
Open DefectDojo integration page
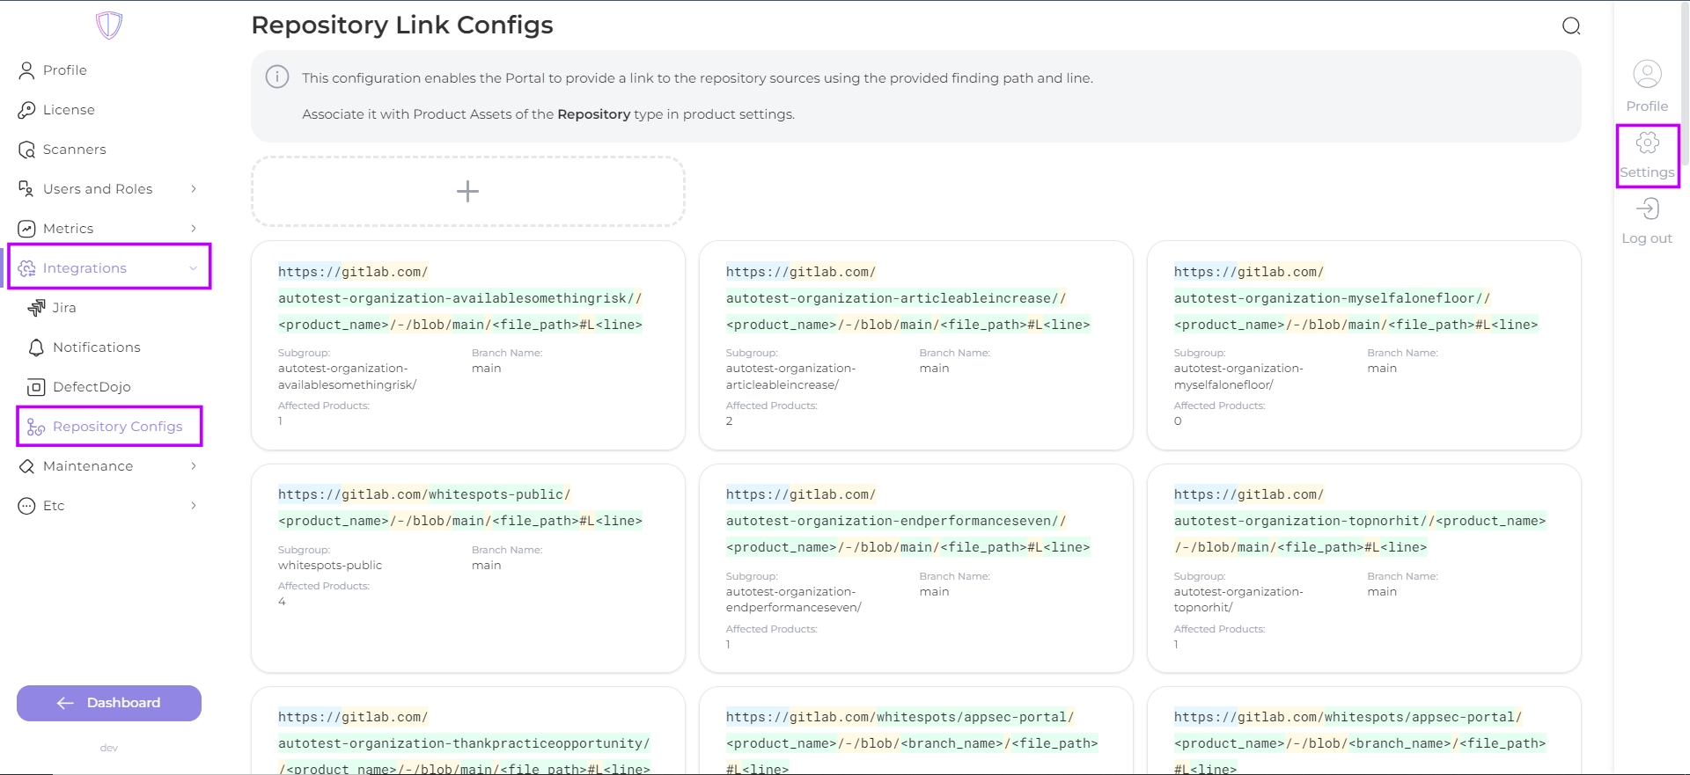pyautogui.click(x=91, y=387)
